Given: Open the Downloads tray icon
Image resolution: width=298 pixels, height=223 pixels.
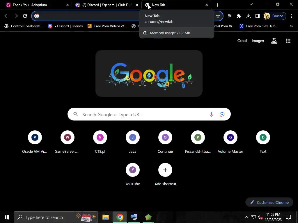Looking at the screenshot, I should 248,16.
